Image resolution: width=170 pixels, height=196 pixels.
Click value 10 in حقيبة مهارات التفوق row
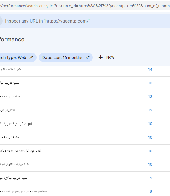coord(150,165)
